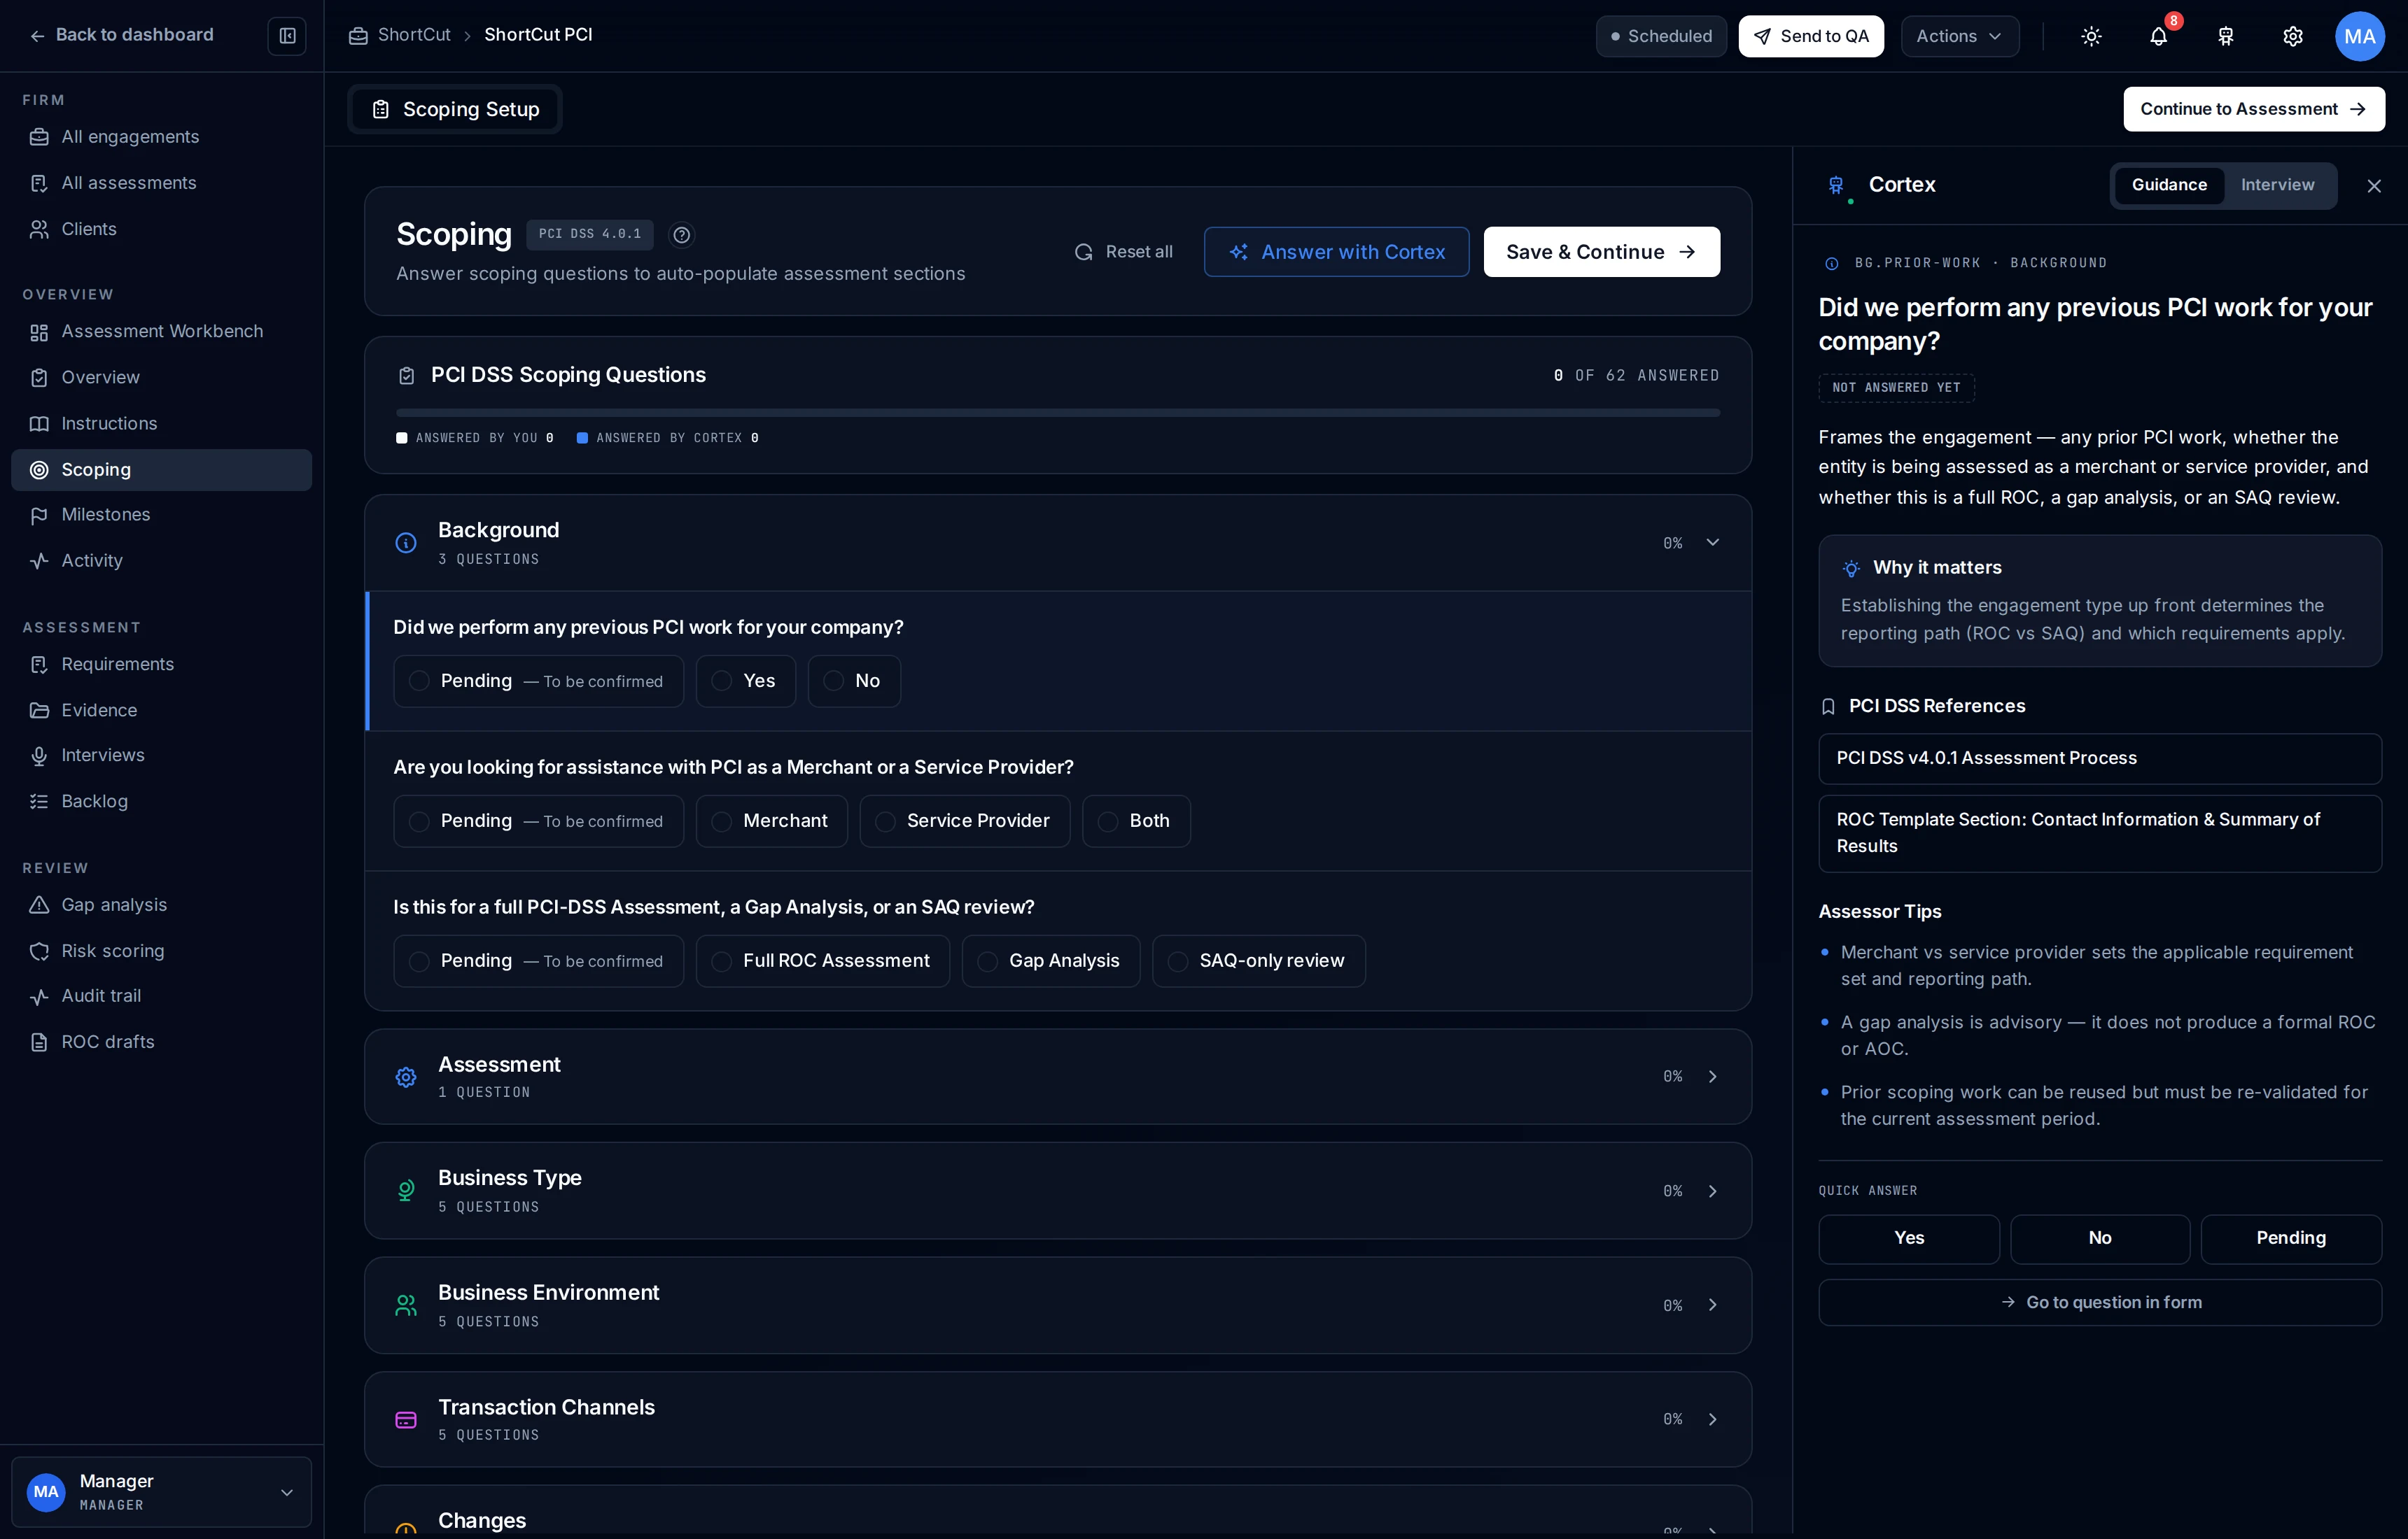Select Pending for previous PCI work question
Image resolution: width=2408 pixels, height=1539 pixels.
[538, 681]
